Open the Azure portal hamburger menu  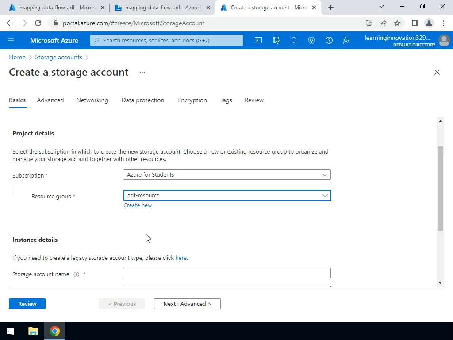pos(11,40)
